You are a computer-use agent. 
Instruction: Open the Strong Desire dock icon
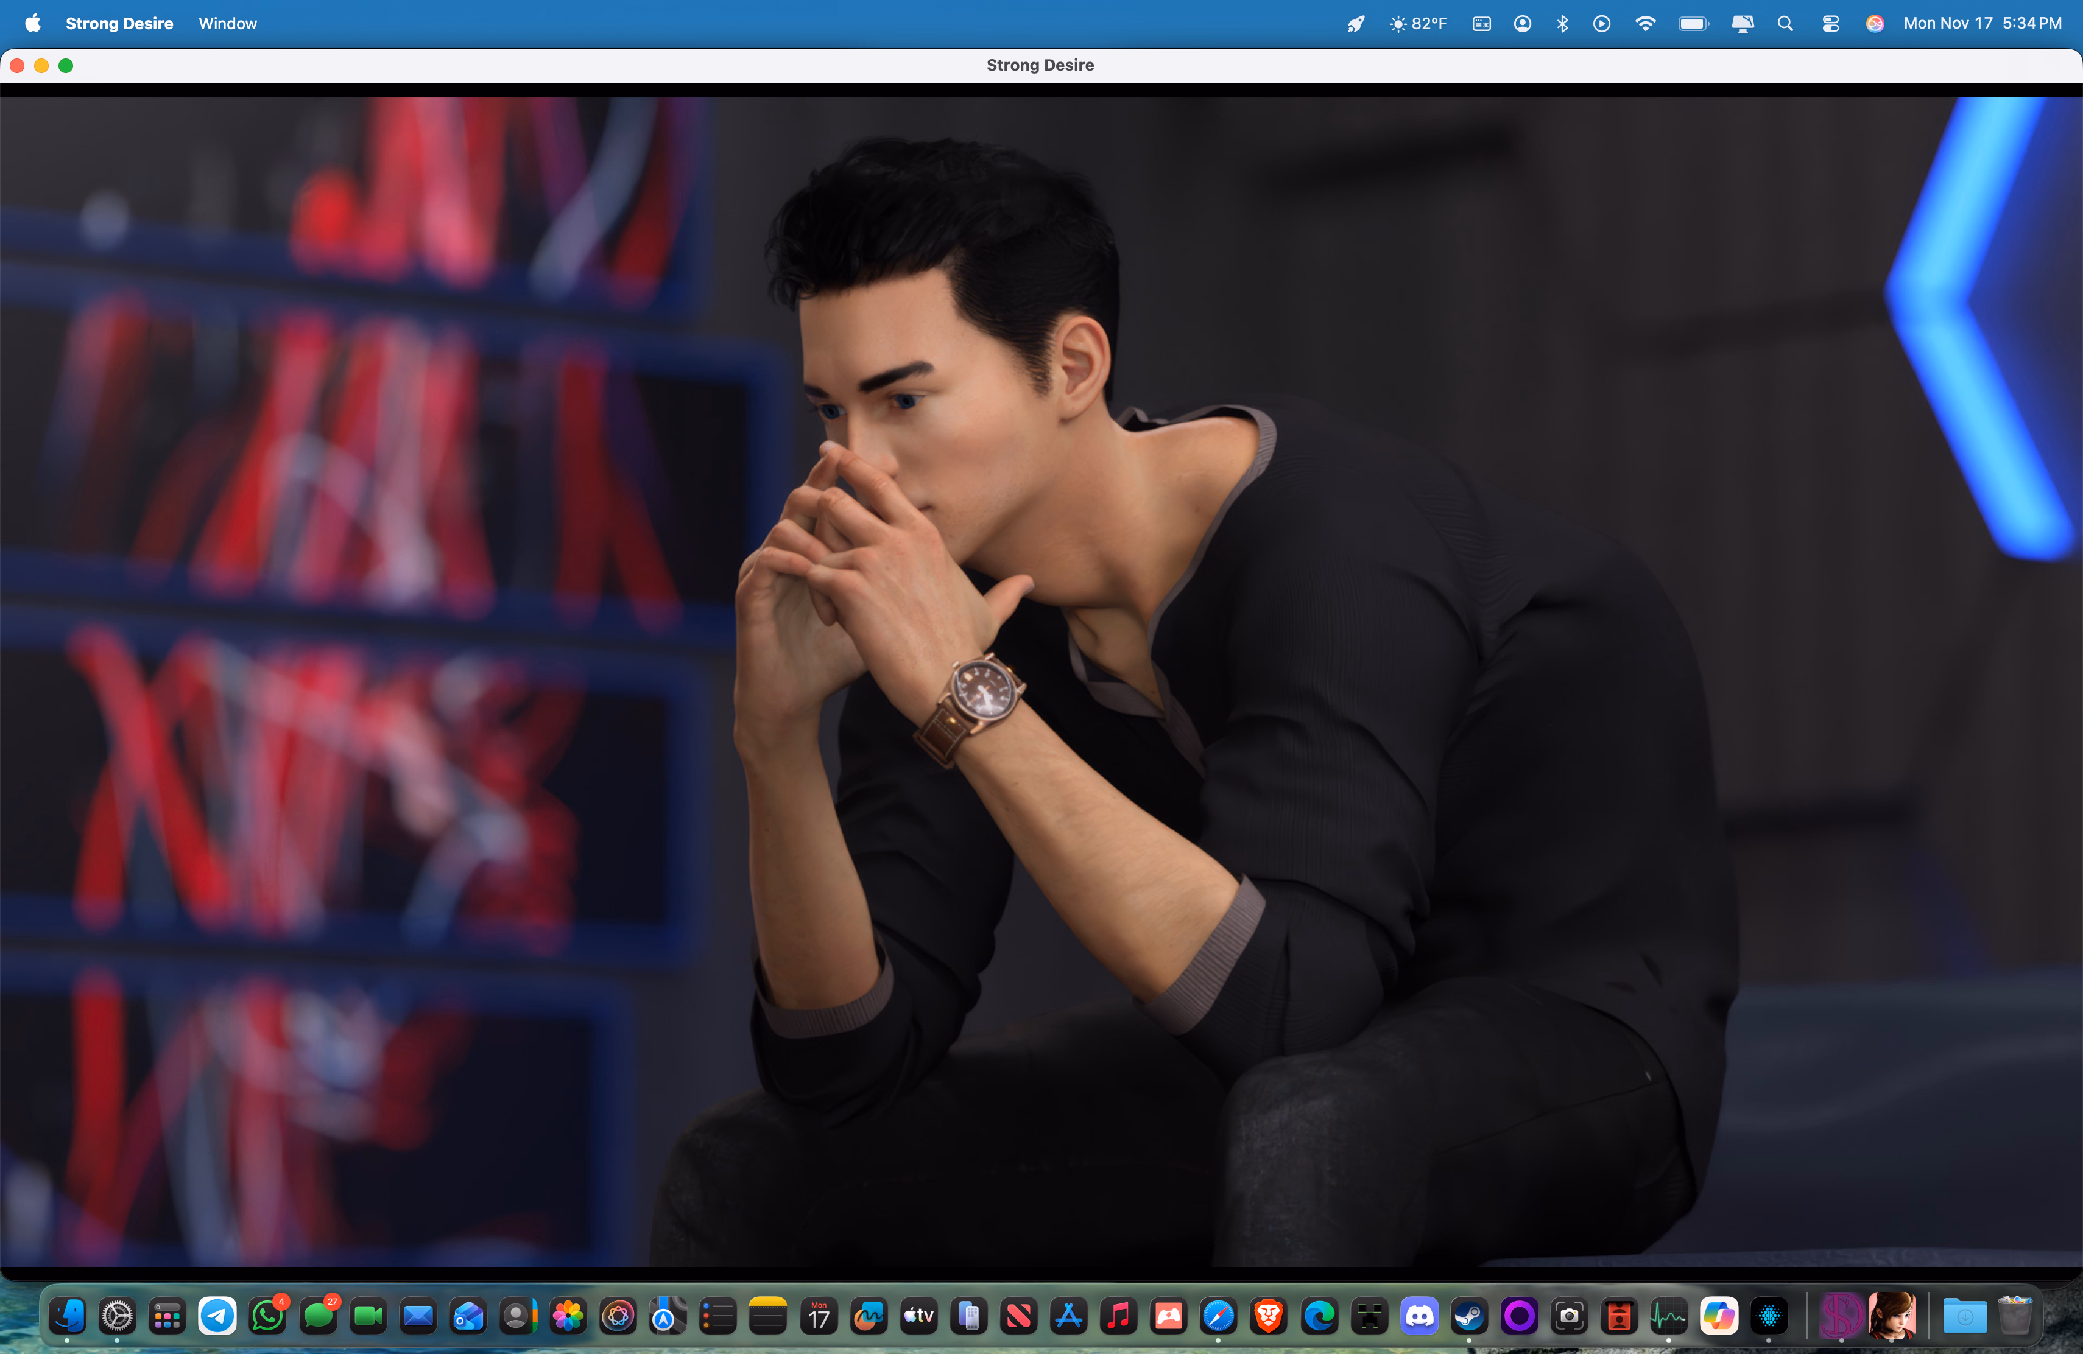pos(1840,1316)
